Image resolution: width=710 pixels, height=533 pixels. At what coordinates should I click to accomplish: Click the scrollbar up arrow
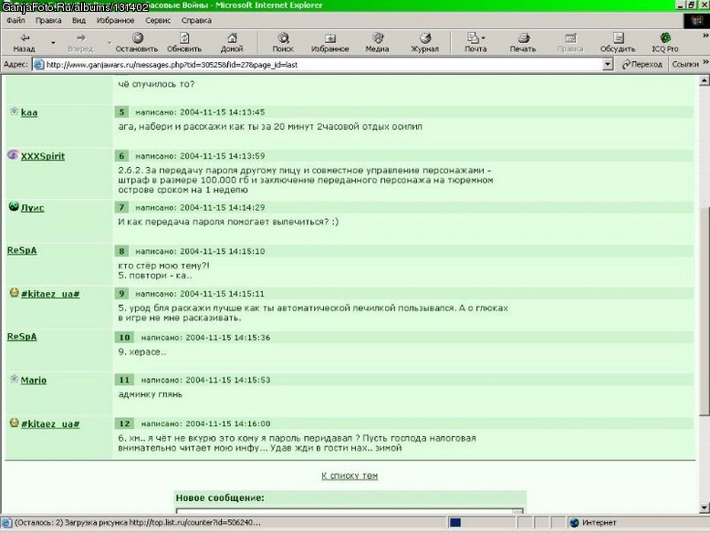coord(705,81)
